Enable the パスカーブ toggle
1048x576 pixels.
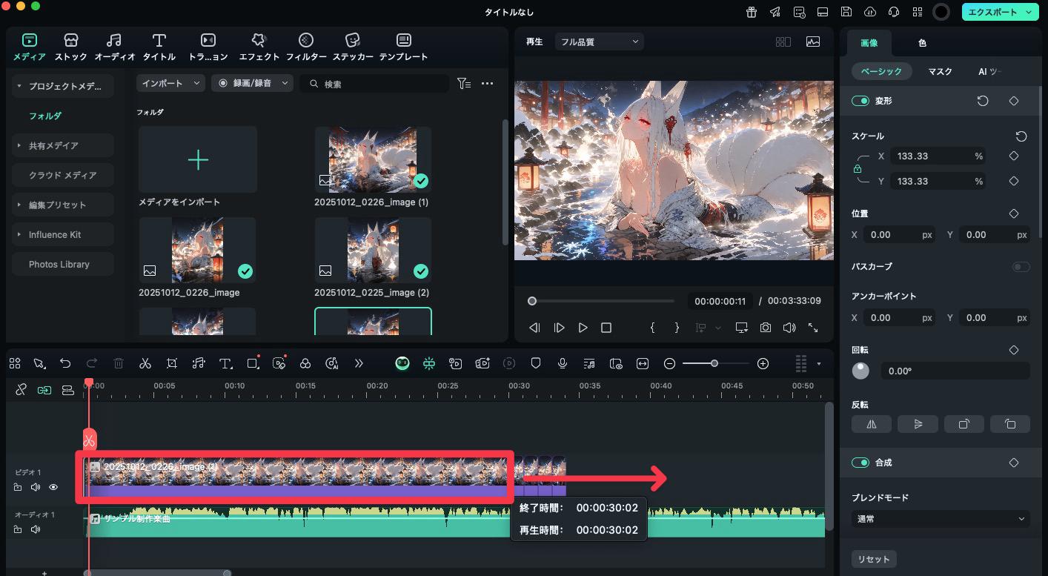tap(1021, 267)
